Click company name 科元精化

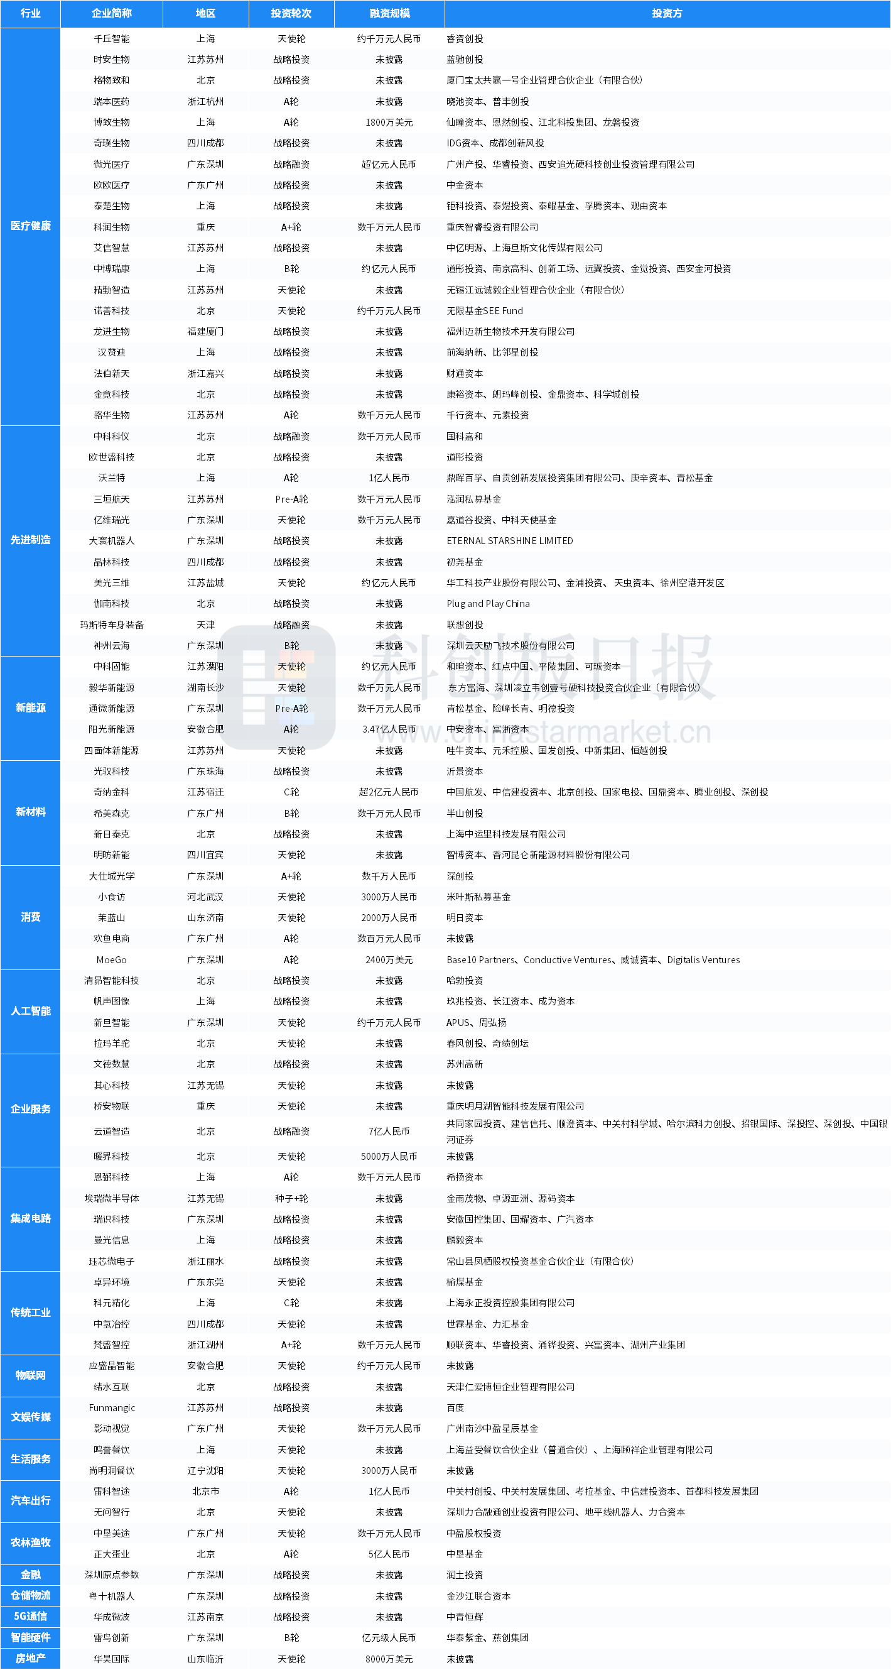(112, 1303)
